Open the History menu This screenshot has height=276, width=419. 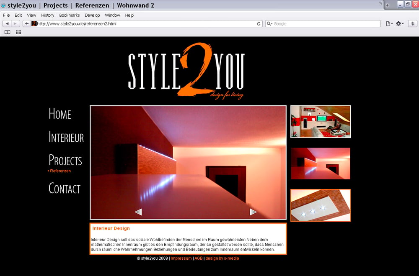(x=48, y=15)
